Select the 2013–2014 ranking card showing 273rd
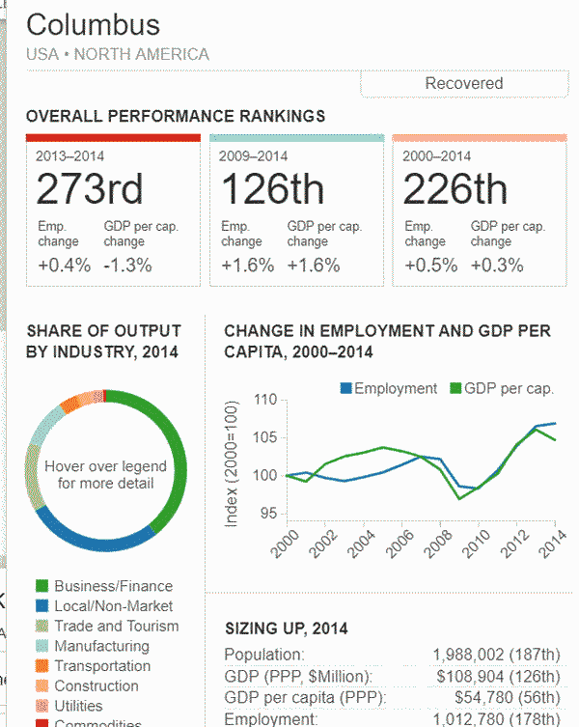 point(113,210)
